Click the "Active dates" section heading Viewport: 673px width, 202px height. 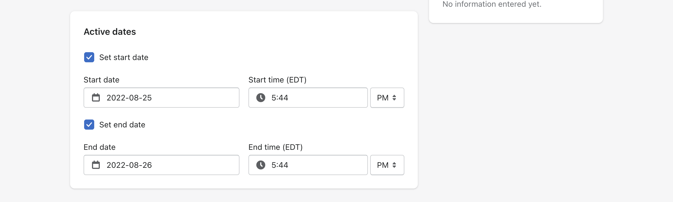pyautogui.click(x=110, y=32)
